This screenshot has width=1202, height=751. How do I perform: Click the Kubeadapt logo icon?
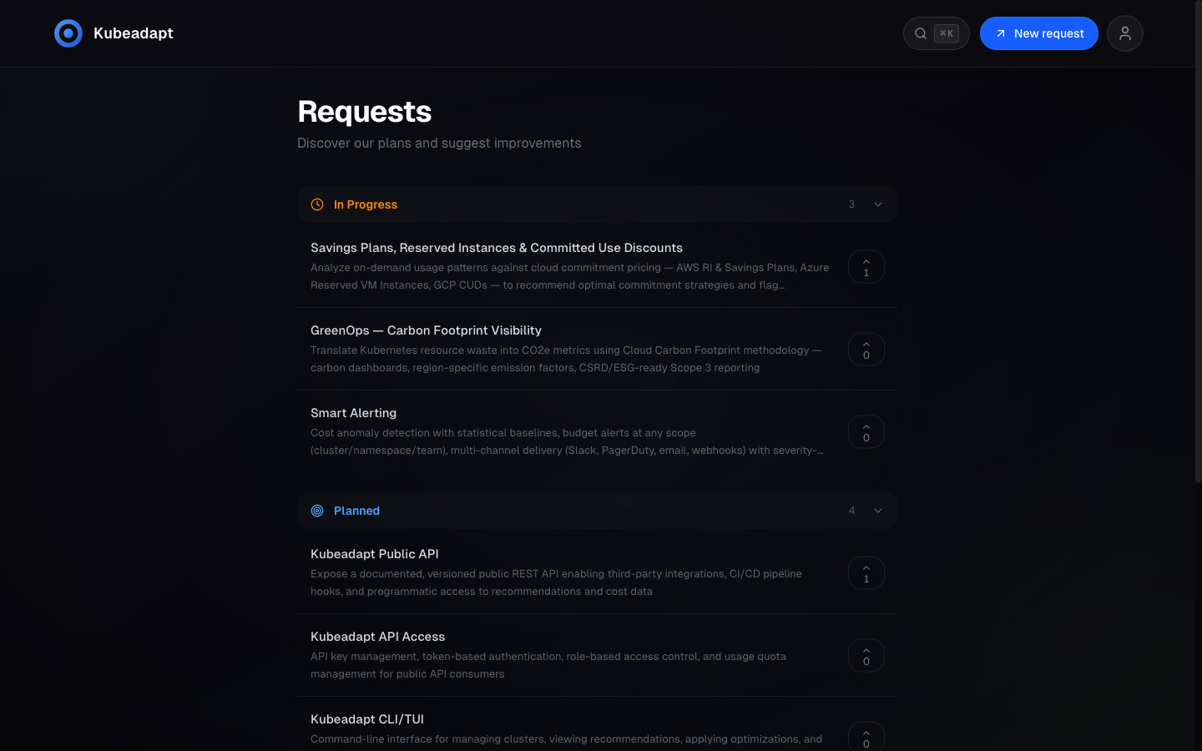pos(68,33)
